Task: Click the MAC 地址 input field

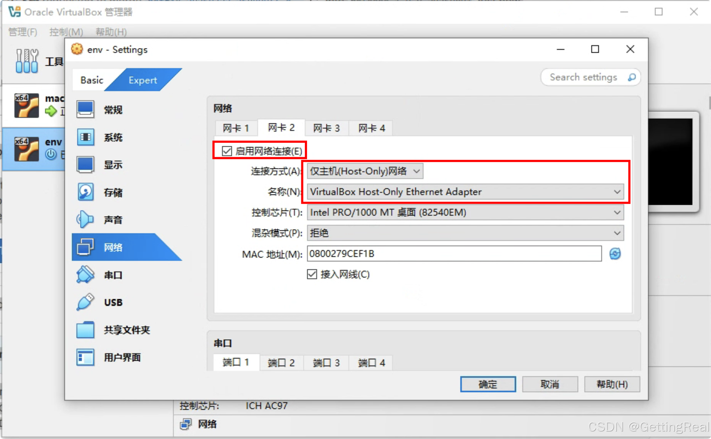Action: (454, 254)
